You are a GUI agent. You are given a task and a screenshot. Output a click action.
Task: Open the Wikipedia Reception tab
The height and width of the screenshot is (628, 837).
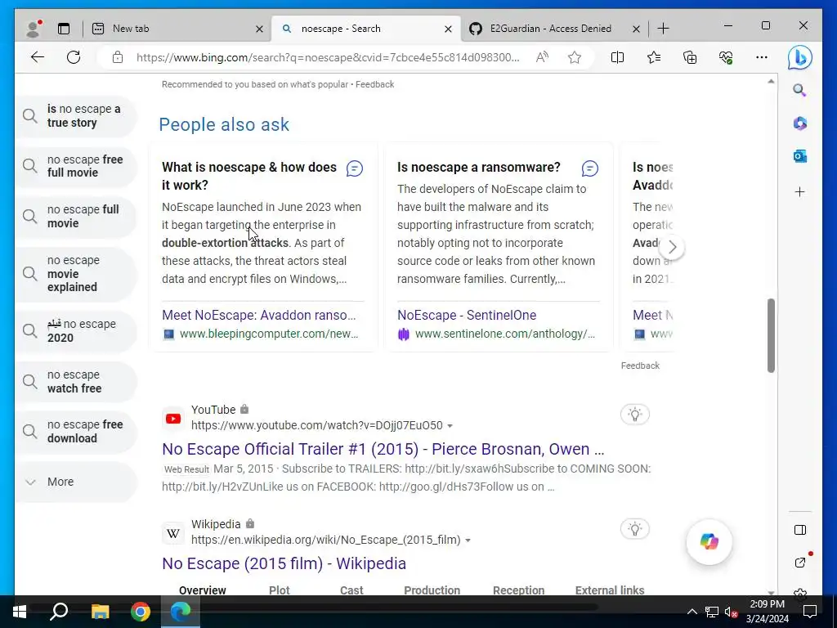(x=518, y=590)
